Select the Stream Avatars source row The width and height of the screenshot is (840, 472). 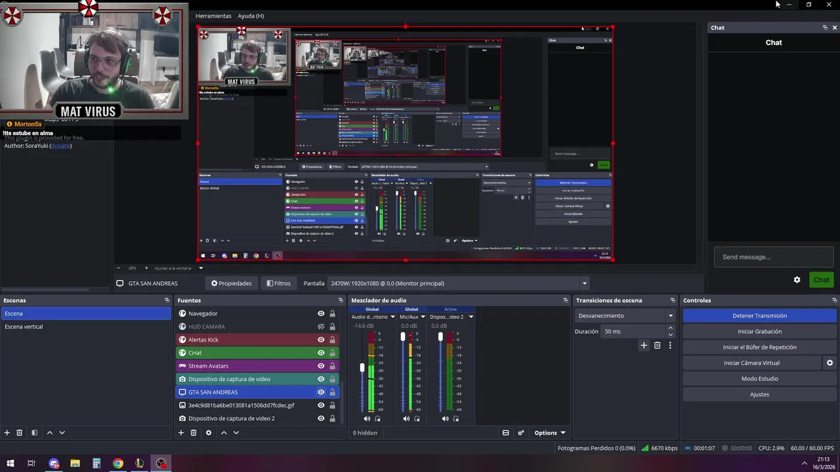(257, 366)
